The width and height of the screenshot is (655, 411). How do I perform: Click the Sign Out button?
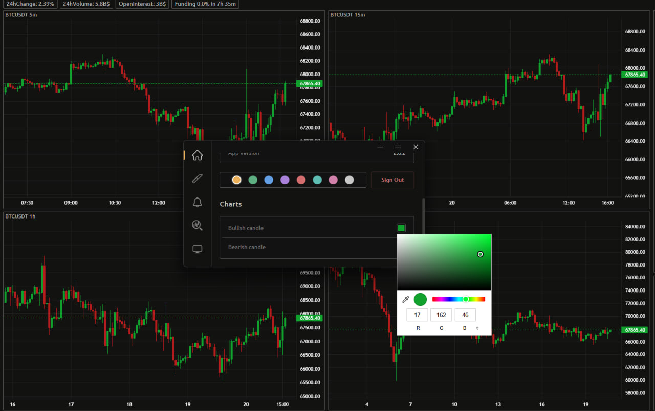[x=392, y=180]
